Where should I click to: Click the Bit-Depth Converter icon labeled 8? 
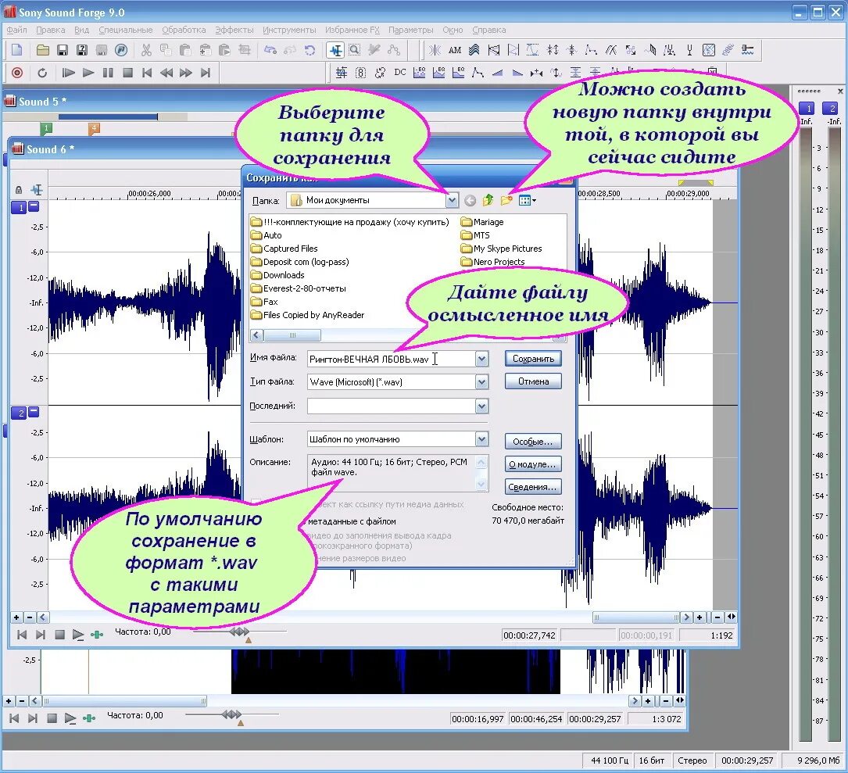point(361,73)
